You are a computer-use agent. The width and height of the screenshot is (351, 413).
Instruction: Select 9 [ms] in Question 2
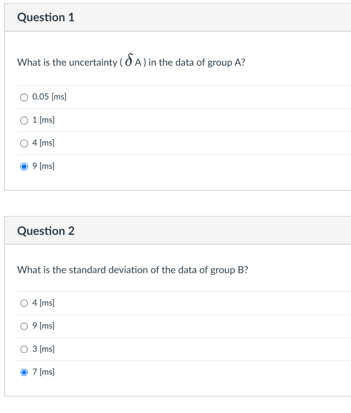pyautogui.click(x=24, y=326)
